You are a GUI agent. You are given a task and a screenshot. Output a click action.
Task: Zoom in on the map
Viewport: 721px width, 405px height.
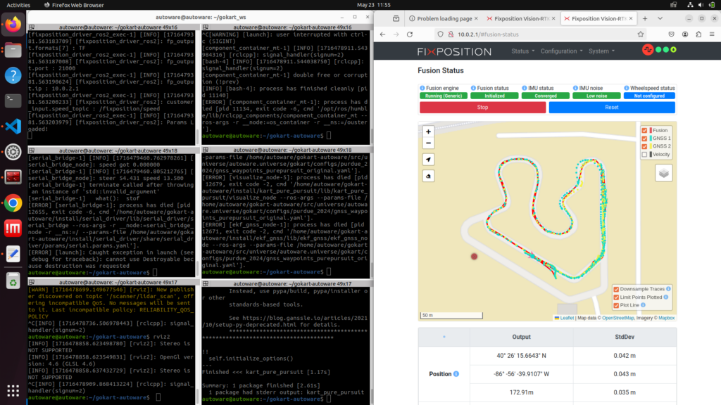pyautogui.click(x=429, y=131)
